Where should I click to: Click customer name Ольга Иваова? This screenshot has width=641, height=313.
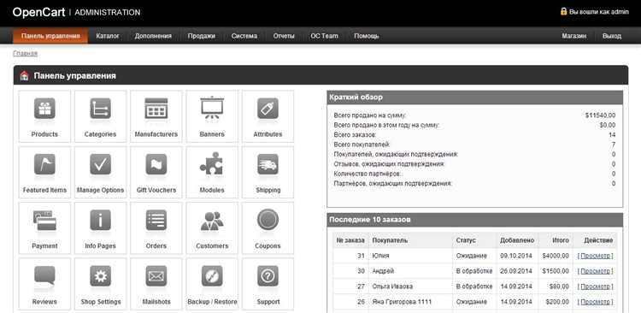(392, 286)
